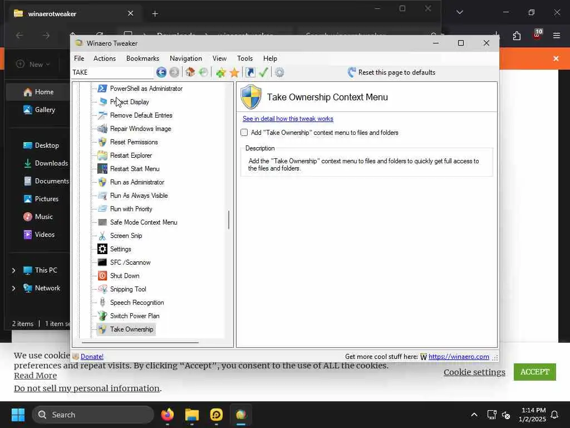Open the Bookmarks menu

(142, 58)
